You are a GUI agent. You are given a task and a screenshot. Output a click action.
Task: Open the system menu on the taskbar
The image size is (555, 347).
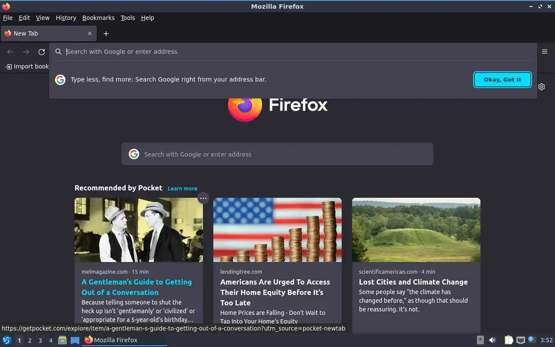pyautogui.click(x=7, y=340)
